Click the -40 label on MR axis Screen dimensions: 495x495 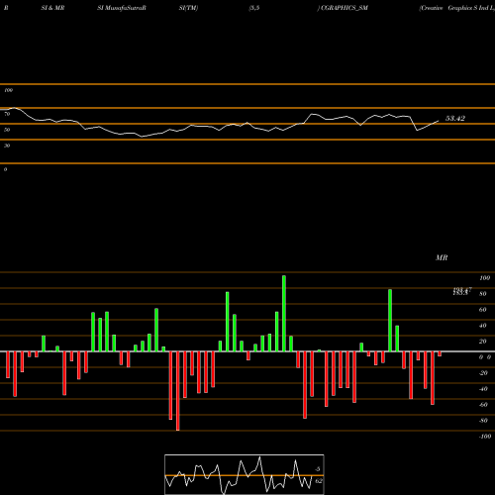[483, 389]
